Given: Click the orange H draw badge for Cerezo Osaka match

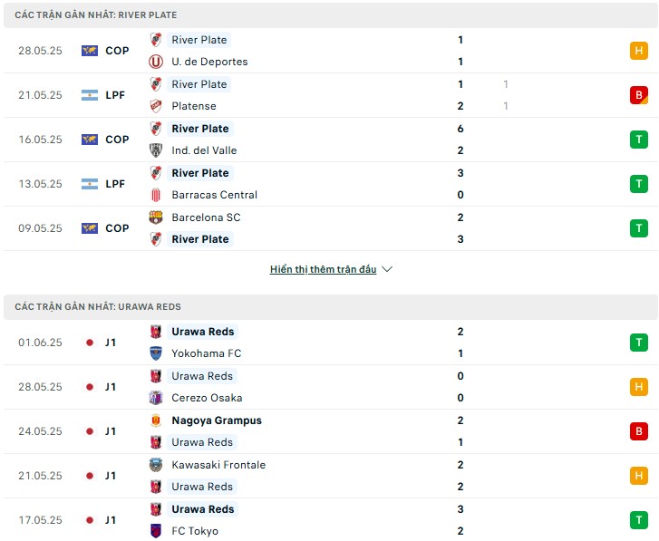Looking at the screenshot, I should [x=638, y=387].
